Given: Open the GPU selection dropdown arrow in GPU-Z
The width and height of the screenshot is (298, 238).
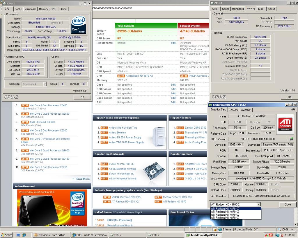Looking at the screenshot, I should pos(259,204).
